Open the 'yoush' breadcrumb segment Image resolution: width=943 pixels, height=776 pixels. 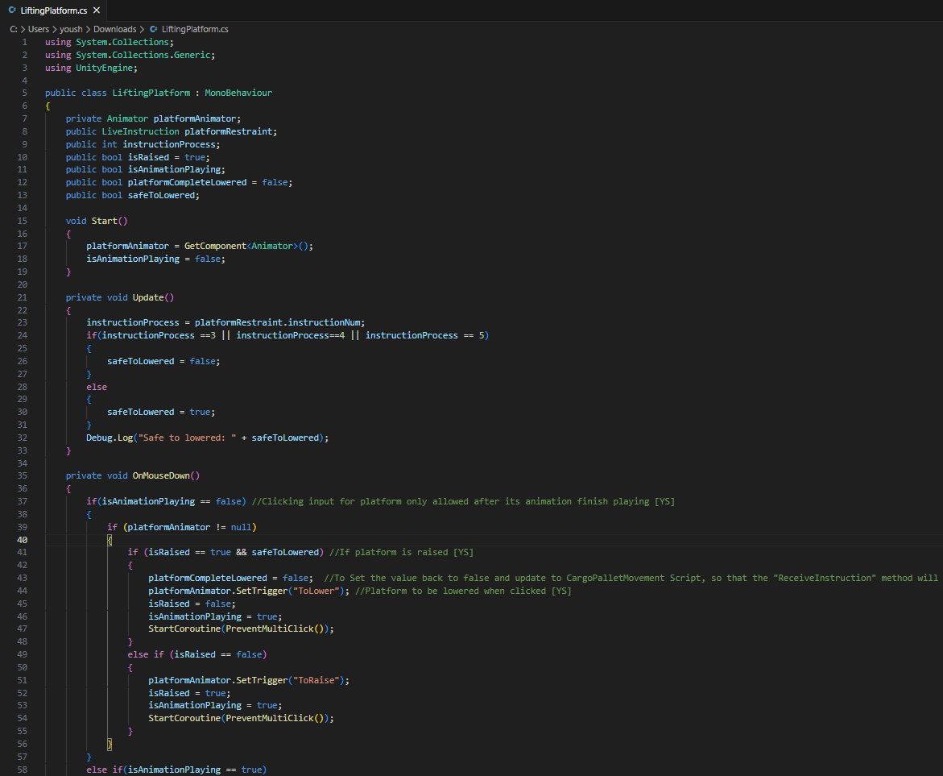[x=71, y=29]
